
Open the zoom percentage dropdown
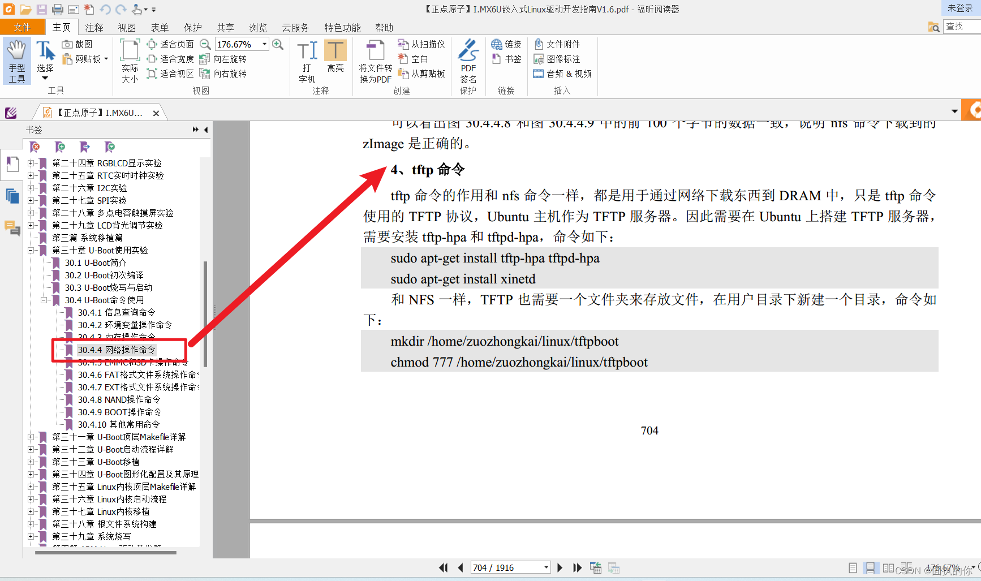264,44
